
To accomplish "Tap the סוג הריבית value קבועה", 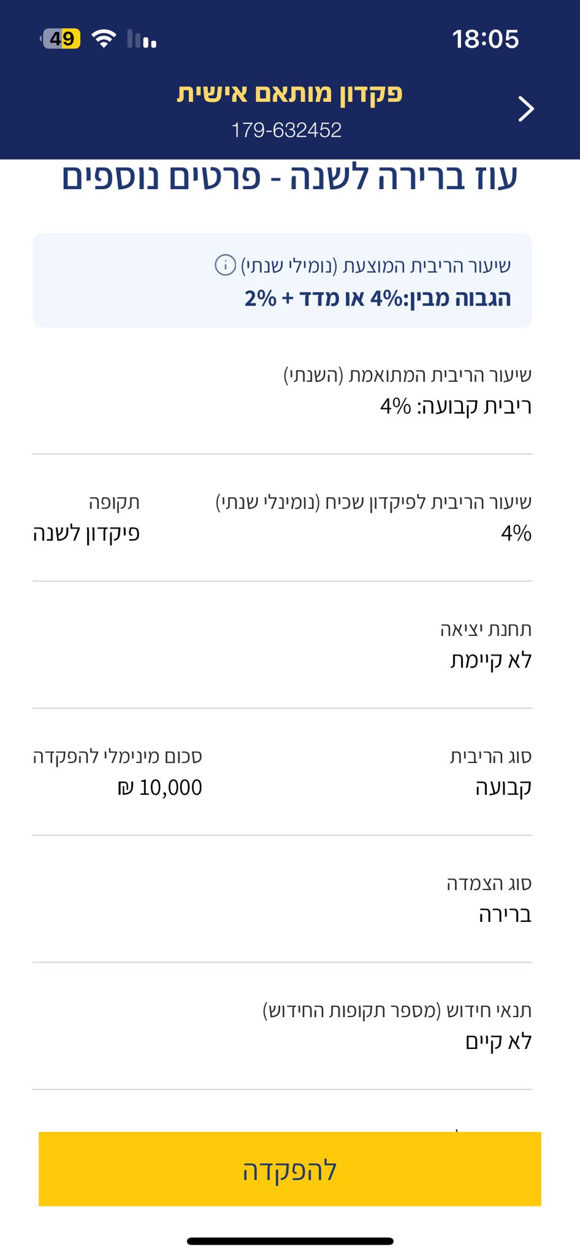I will point(503,787).
